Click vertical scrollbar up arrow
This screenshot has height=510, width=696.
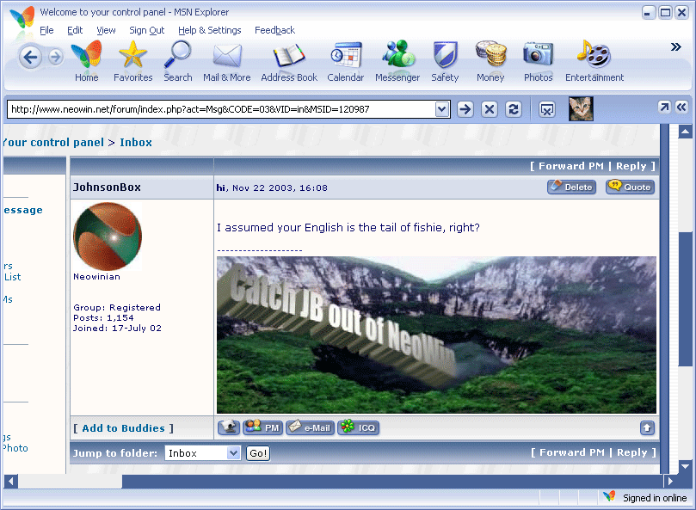click(x=686, y=132)
